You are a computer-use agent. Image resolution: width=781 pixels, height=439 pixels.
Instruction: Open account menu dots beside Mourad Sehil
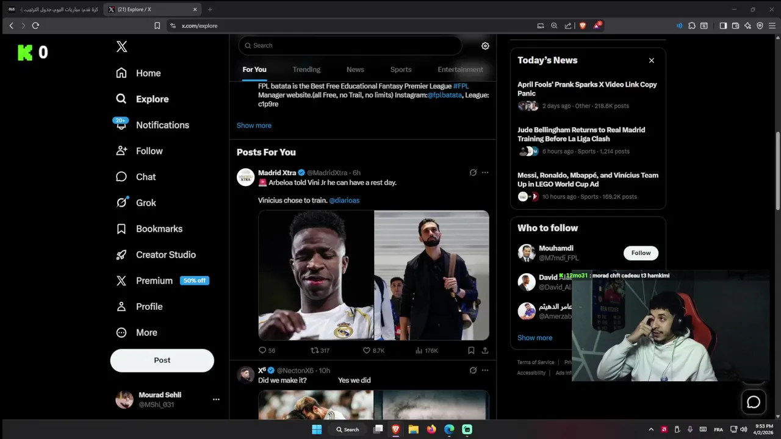[x=216, y=399]
